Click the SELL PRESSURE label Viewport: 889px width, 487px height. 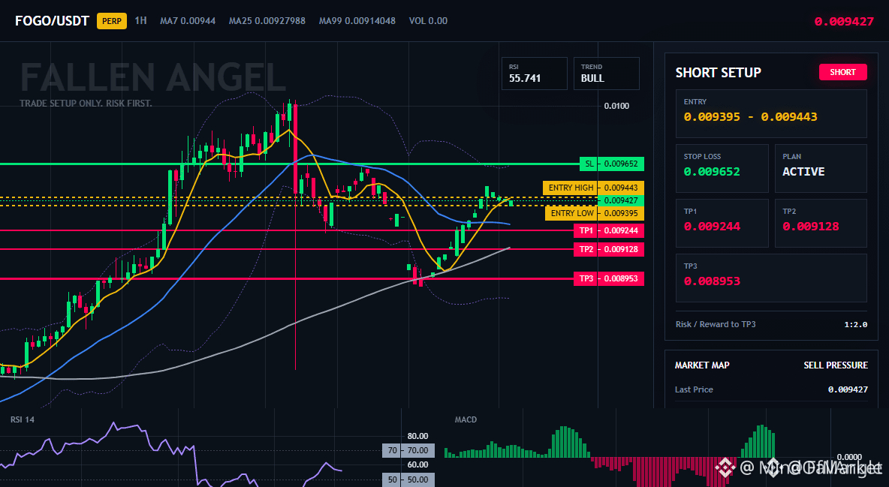(x=836, y=365)
